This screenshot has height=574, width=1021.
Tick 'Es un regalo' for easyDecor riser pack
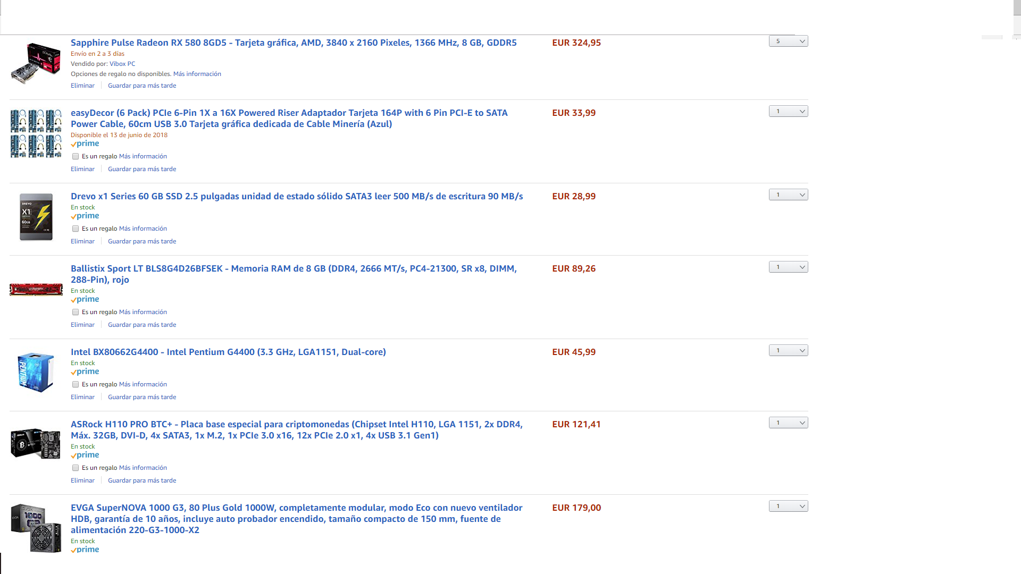(x=76, y=156)
